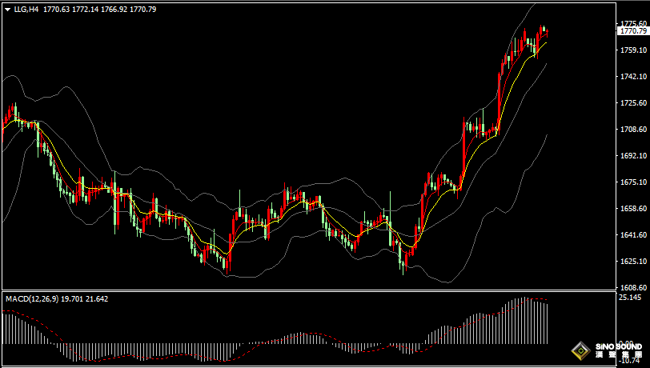Expand the dropdown triangle beside LLG,H4
This screenshot has height=368, width=650.
7,10
